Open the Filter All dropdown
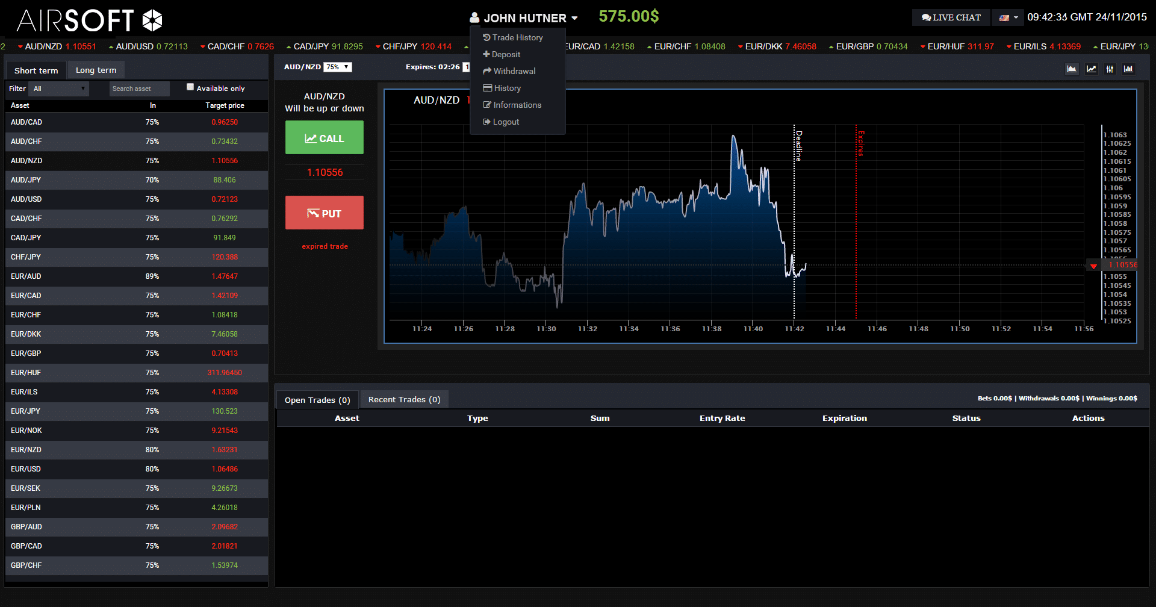Image resolution: width=1156 pixels, height=607 pixels. coord(59,89)
